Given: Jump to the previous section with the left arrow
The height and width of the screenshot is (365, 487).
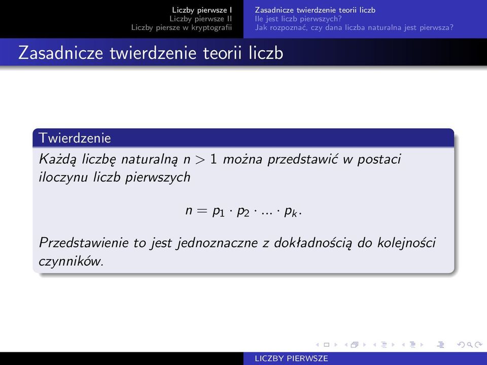Looking at the screenshot, I should 403,345.
